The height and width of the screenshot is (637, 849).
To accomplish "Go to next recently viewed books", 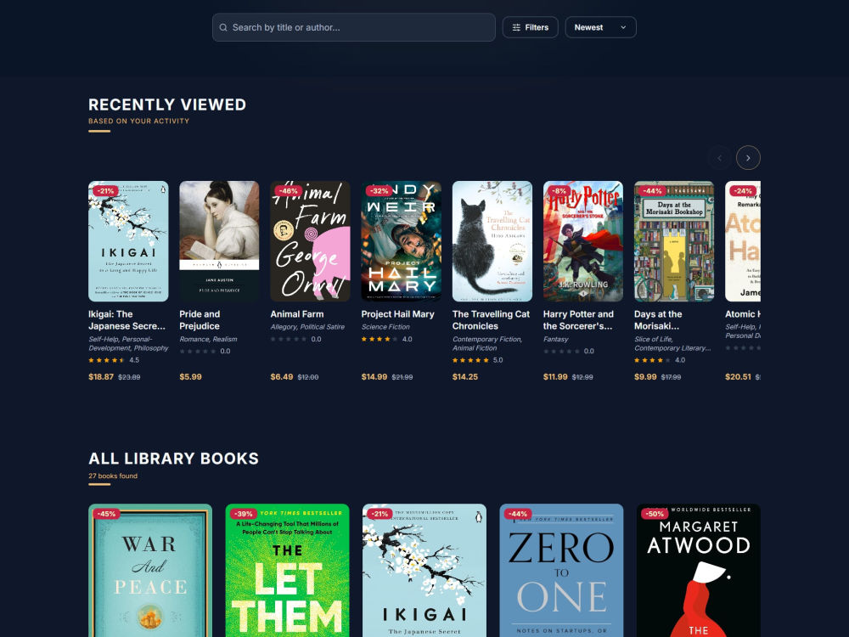I will pyautogui.click(x=748, y=158).
